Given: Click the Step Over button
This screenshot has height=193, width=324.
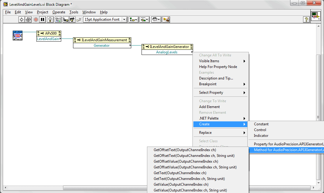Looking at the screenshot, I should point(72,19).
